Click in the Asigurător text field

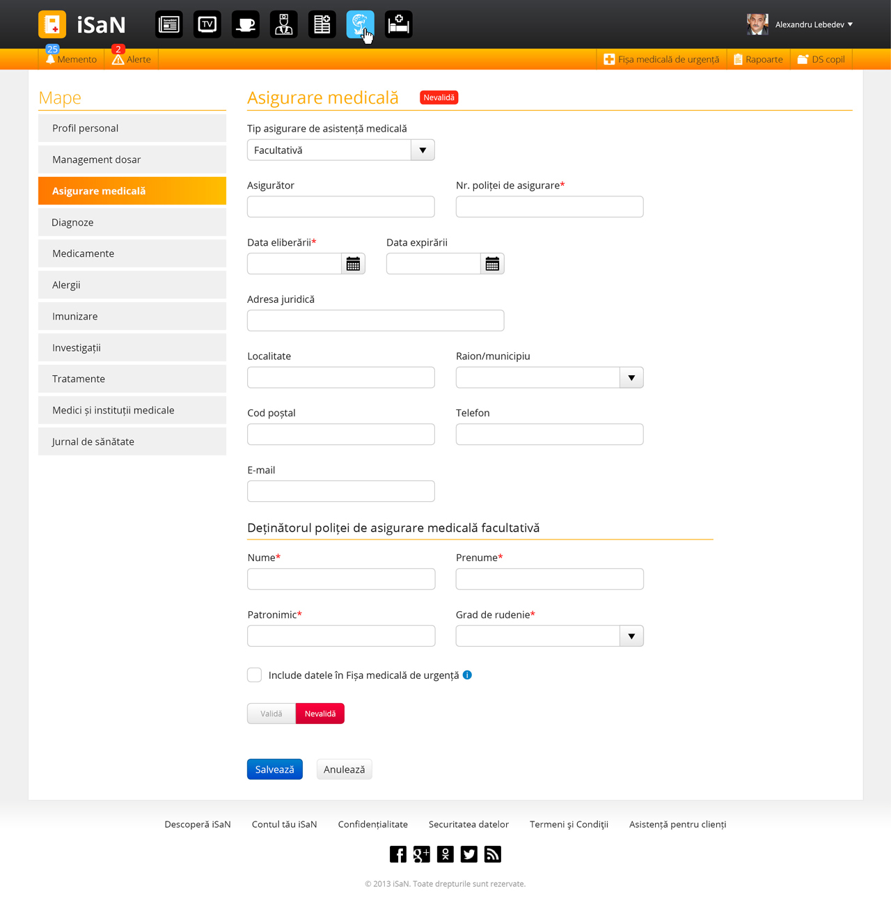click(x=341, y=207)
